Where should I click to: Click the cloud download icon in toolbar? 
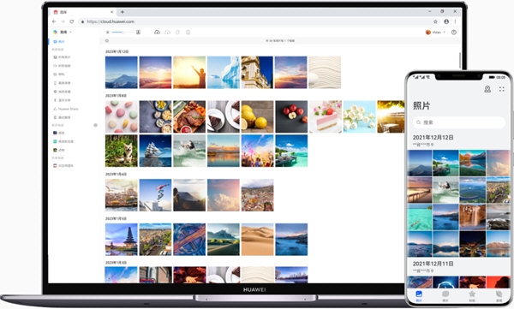[168, 33]
